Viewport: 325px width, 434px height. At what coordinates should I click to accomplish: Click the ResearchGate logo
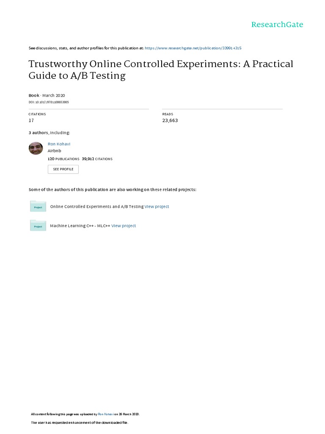[x=277, y=25]
